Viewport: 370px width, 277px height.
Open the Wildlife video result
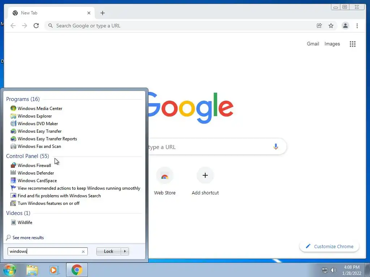[25, 222]
